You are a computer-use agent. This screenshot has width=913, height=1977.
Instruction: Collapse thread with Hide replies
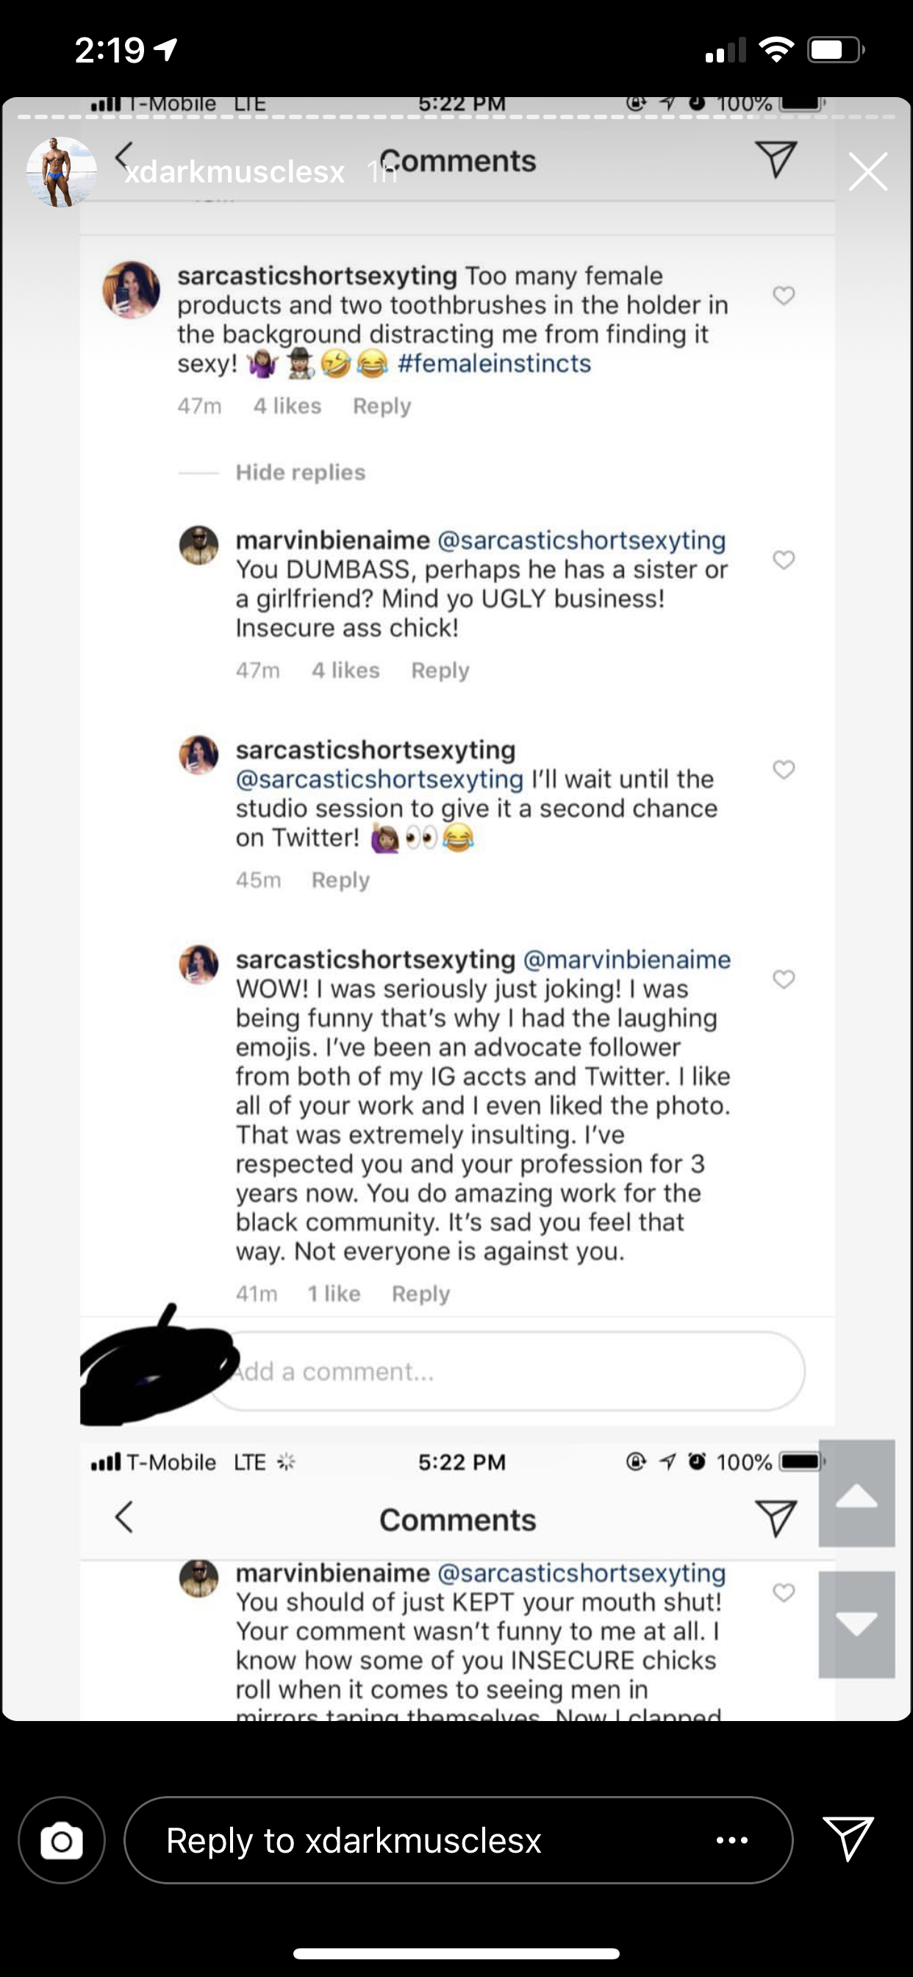pos(300,472)
